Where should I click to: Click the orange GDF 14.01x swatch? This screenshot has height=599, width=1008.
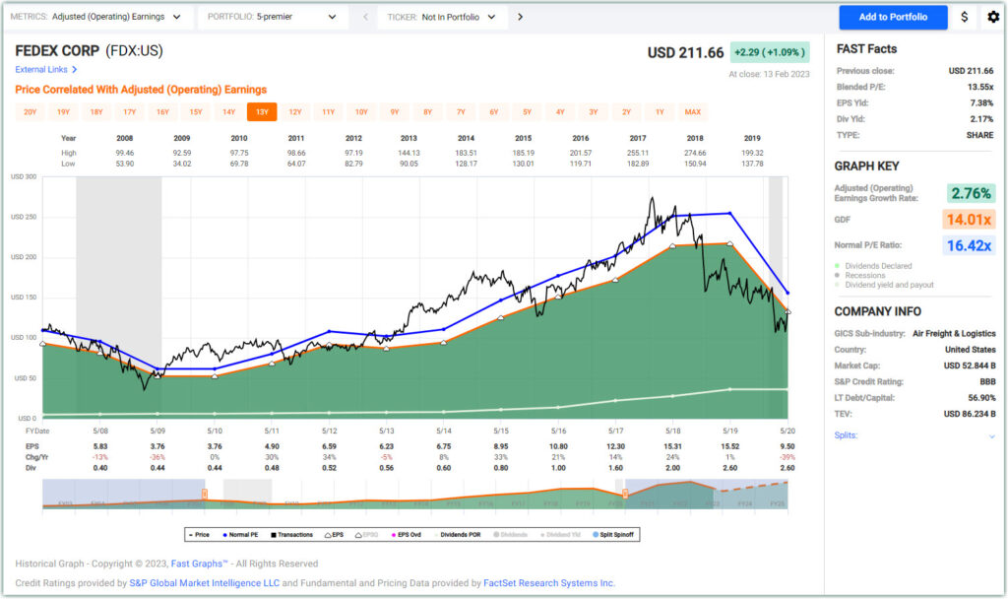(x=969, y=220)
